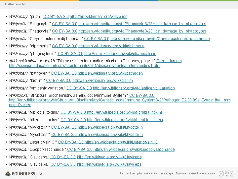Click CC BY-SA 3.0 next to "Corynebacterium diphtheriae."
Screen dimensions: 238x179
point(97,39)
